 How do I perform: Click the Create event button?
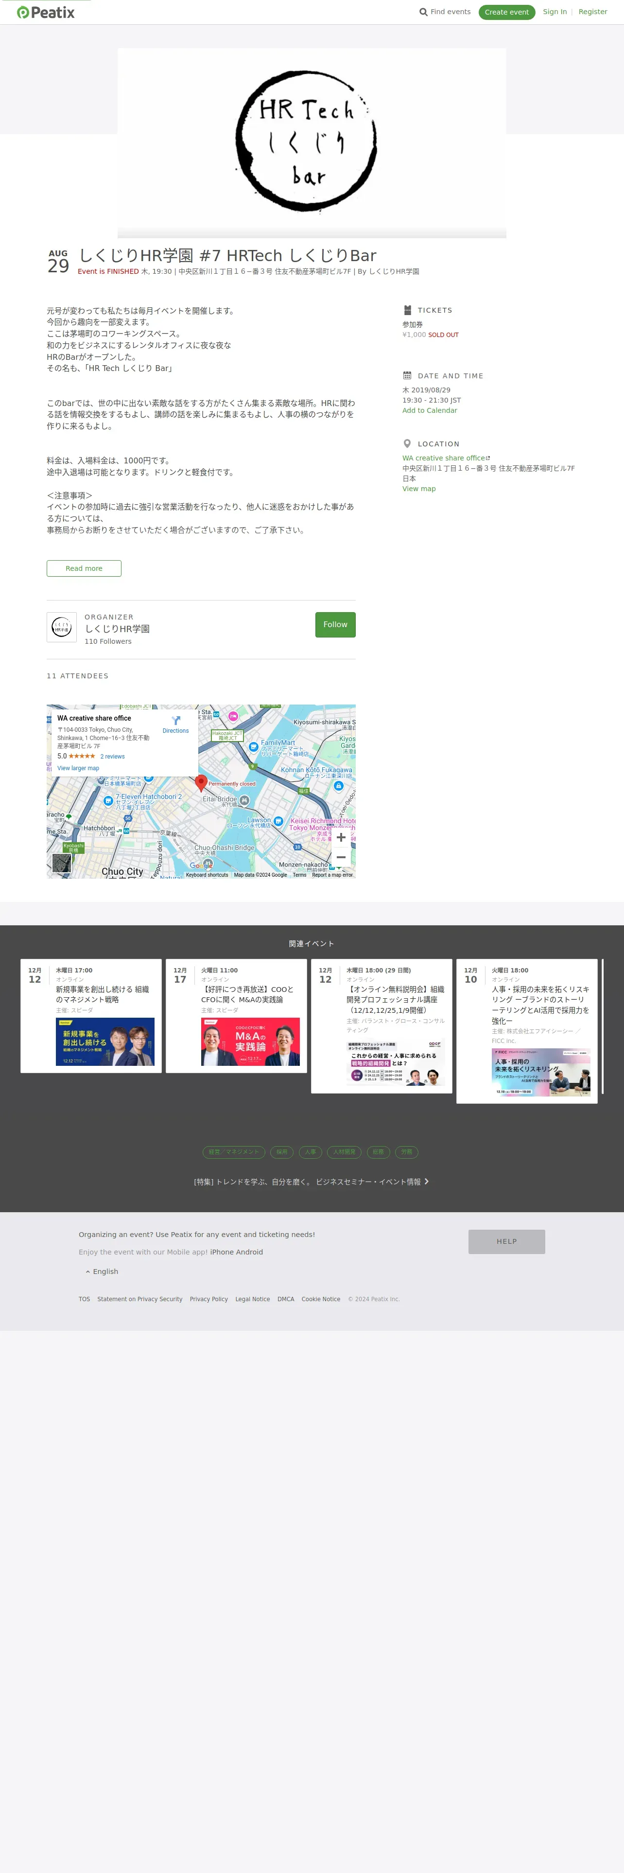pyautogui.click(x=506, y=12)
